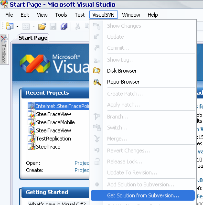203x205 pixels.
Task: Open the File menu
Action: [9, 15]
